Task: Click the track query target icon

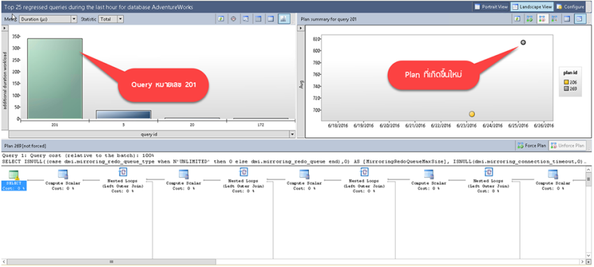Action: (233, 19)
